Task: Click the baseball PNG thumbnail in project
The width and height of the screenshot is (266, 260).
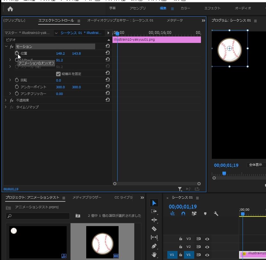Action: click(x=102, y=241)
